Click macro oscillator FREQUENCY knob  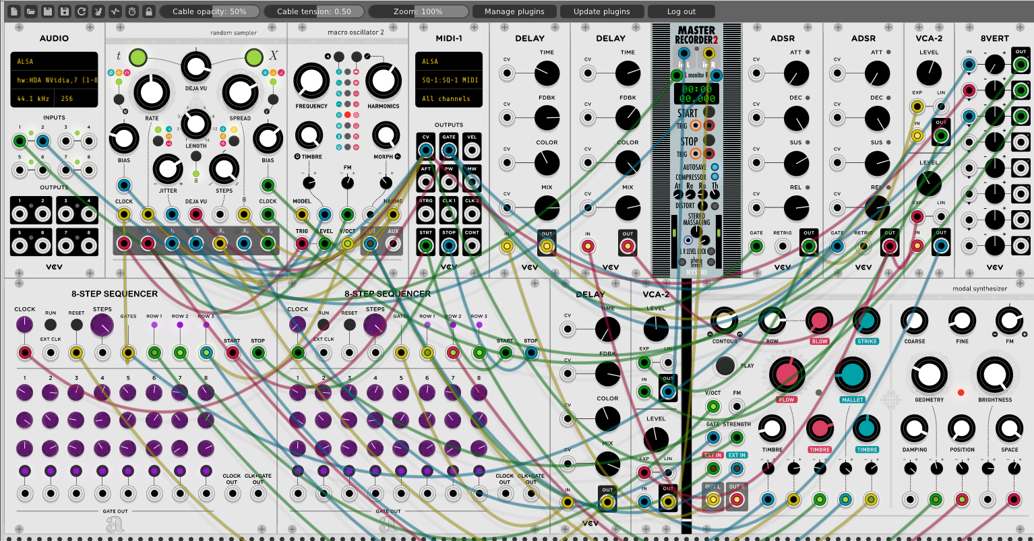(x=311, y=80)
